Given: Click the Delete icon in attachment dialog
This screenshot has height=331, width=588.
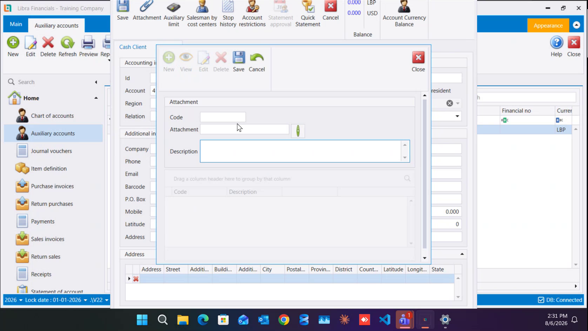Looking at the screenshot, I should coord(221,62).
